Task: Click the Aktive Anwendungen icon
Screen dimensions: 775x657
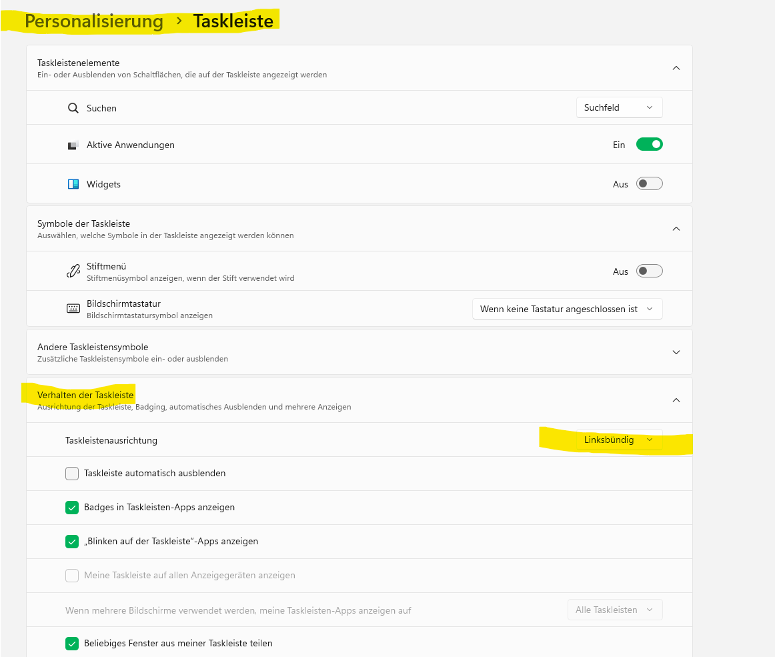Action: coord(73,145)
